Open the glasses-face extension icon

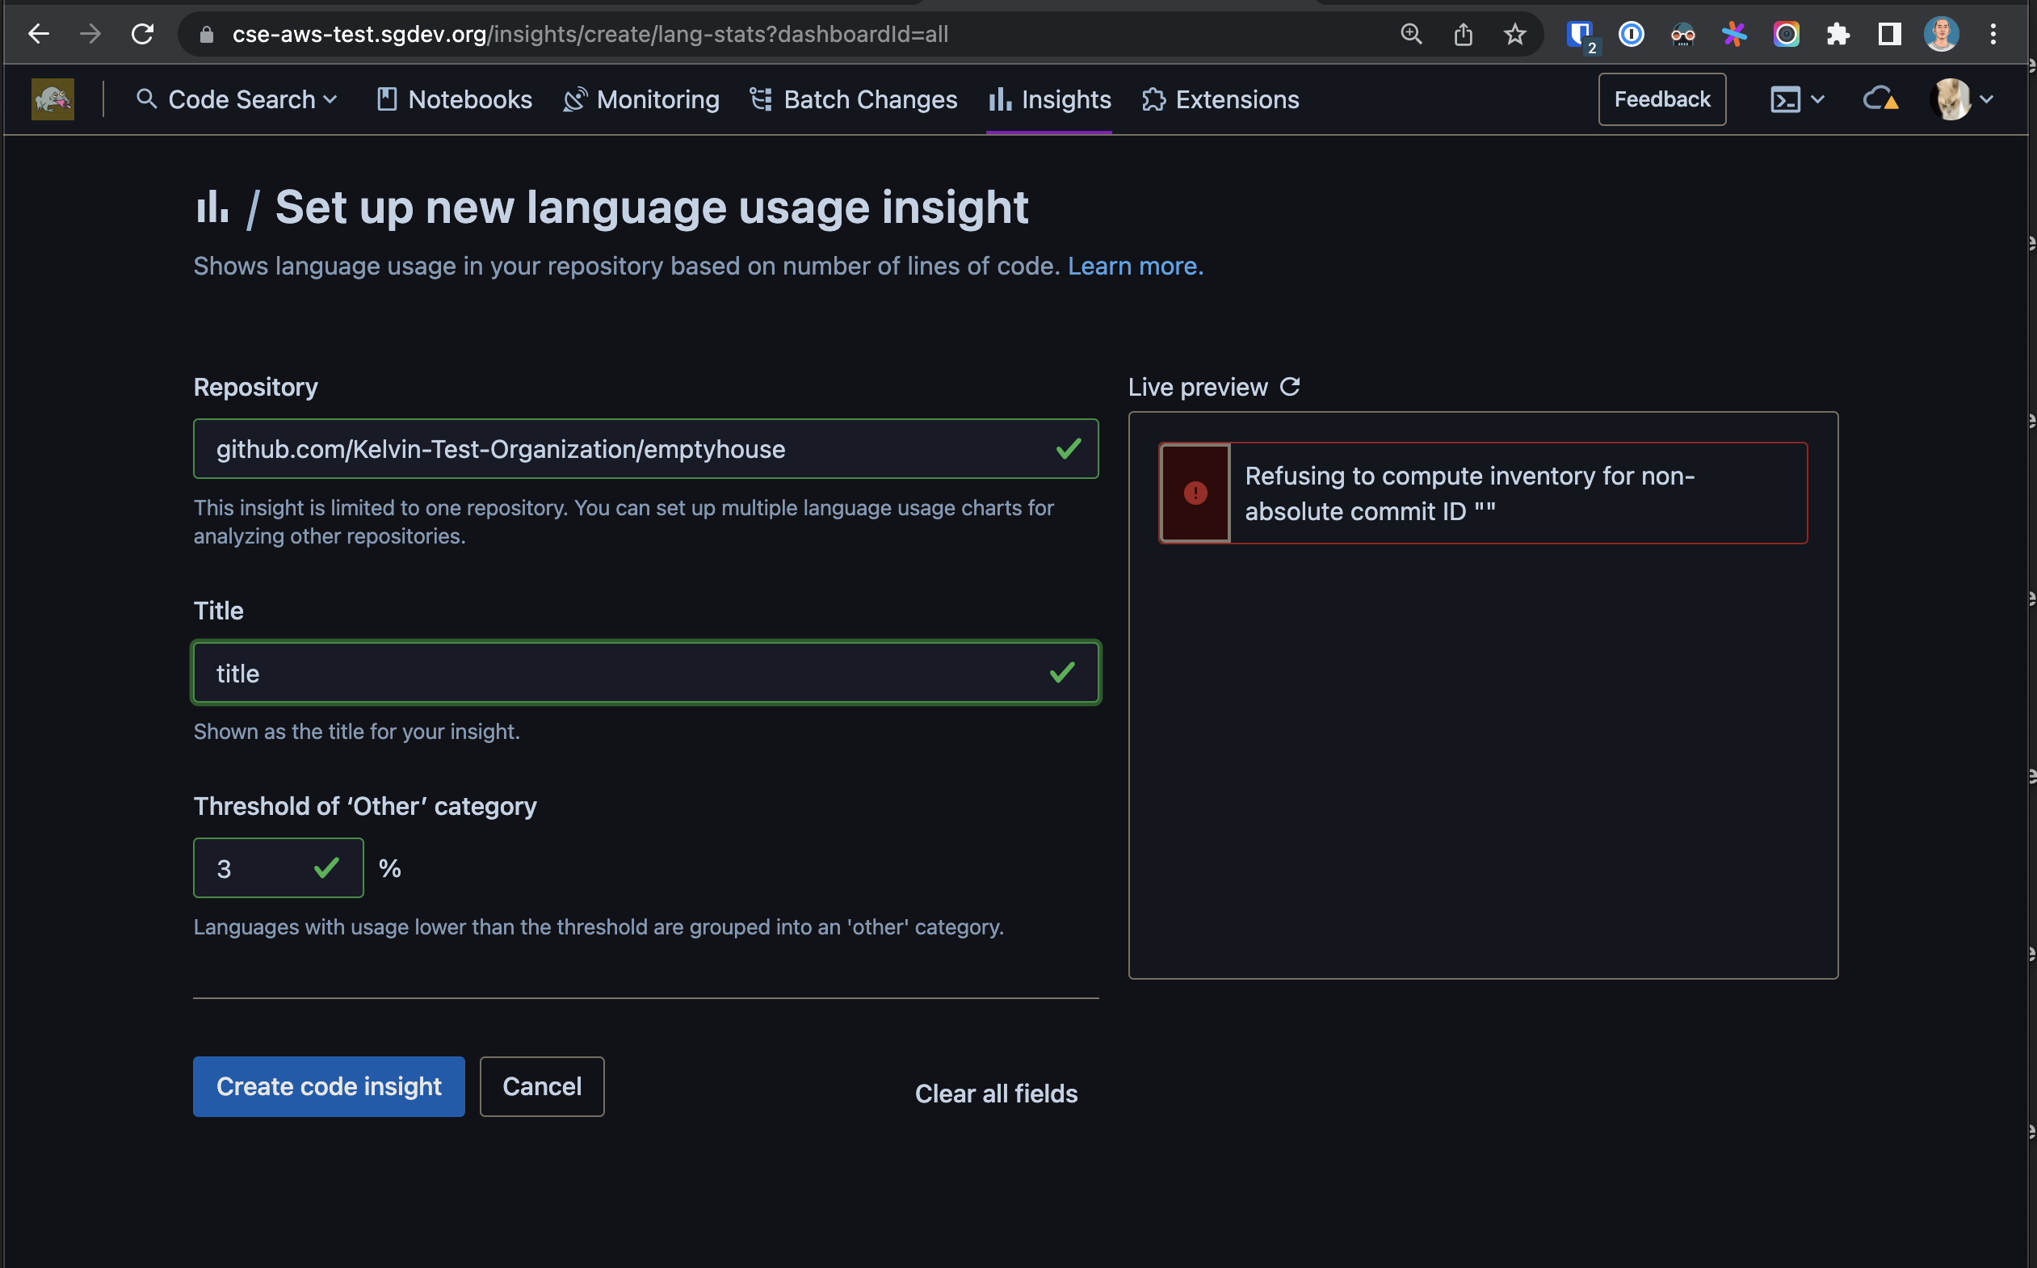1683,35
